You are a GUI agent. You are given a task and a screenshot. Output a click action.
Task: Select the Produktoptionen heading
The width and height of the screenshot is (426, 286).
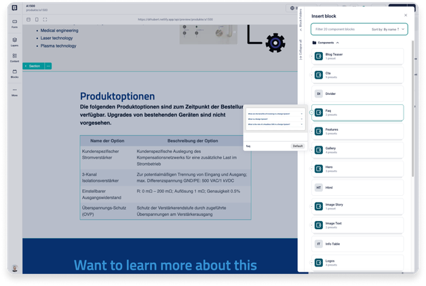[117, 96]
